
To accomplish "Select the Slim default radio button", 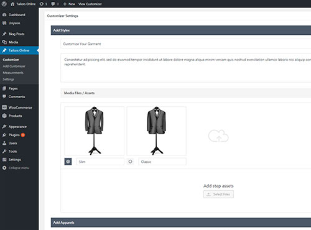I will [x=68, y=162].
